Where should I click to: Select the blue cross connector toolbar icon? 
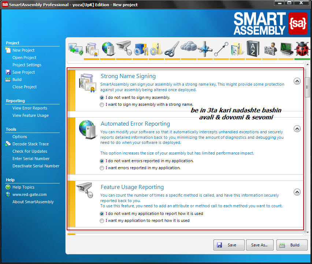coord(205,49)
